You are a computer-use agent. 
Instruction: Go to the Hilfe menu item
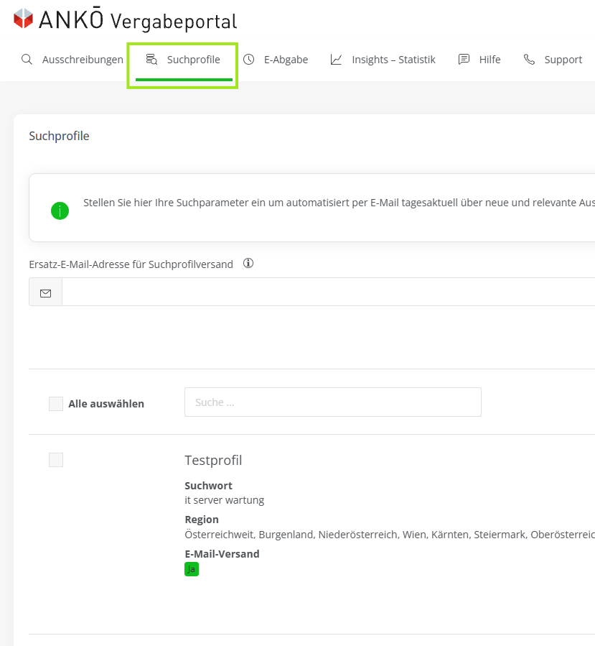489,60
